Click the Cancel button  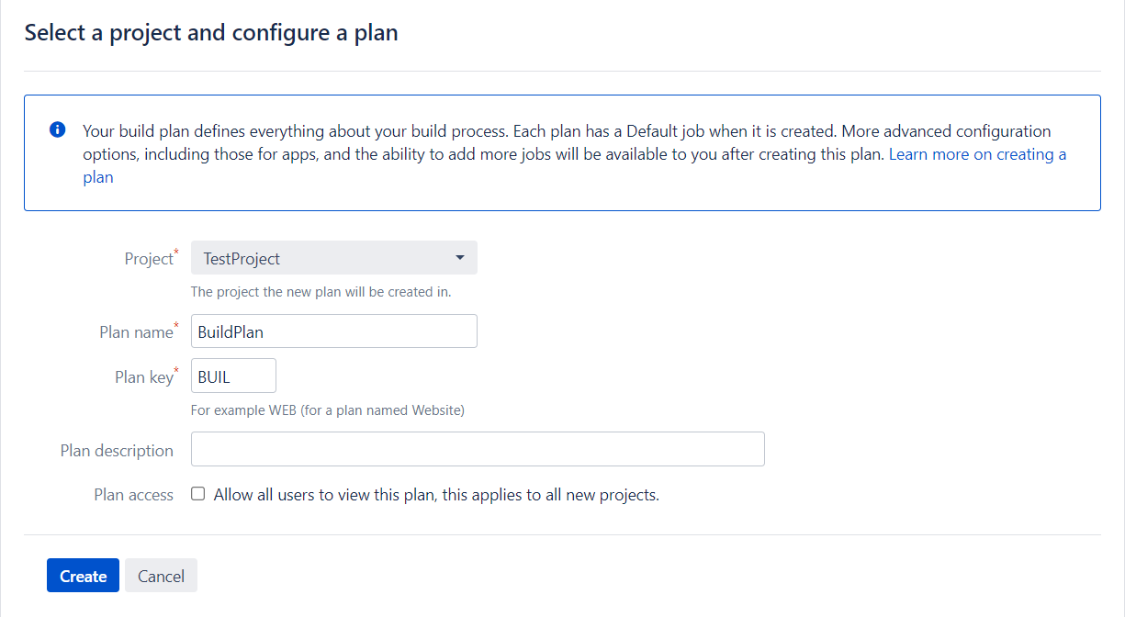point(161,576)
